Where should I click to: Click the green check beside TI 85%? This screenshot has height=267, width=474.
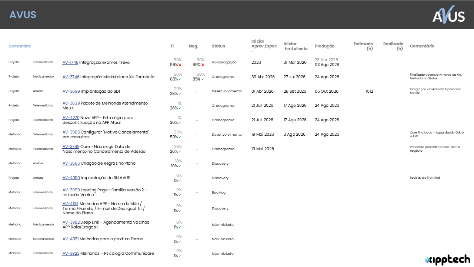point(180,79)
